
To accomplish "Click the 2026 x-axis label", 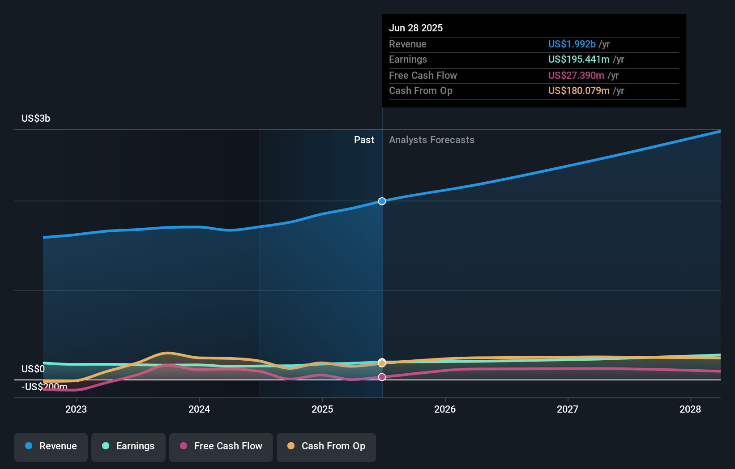I will pyautogui.click(x=445, y=409).
